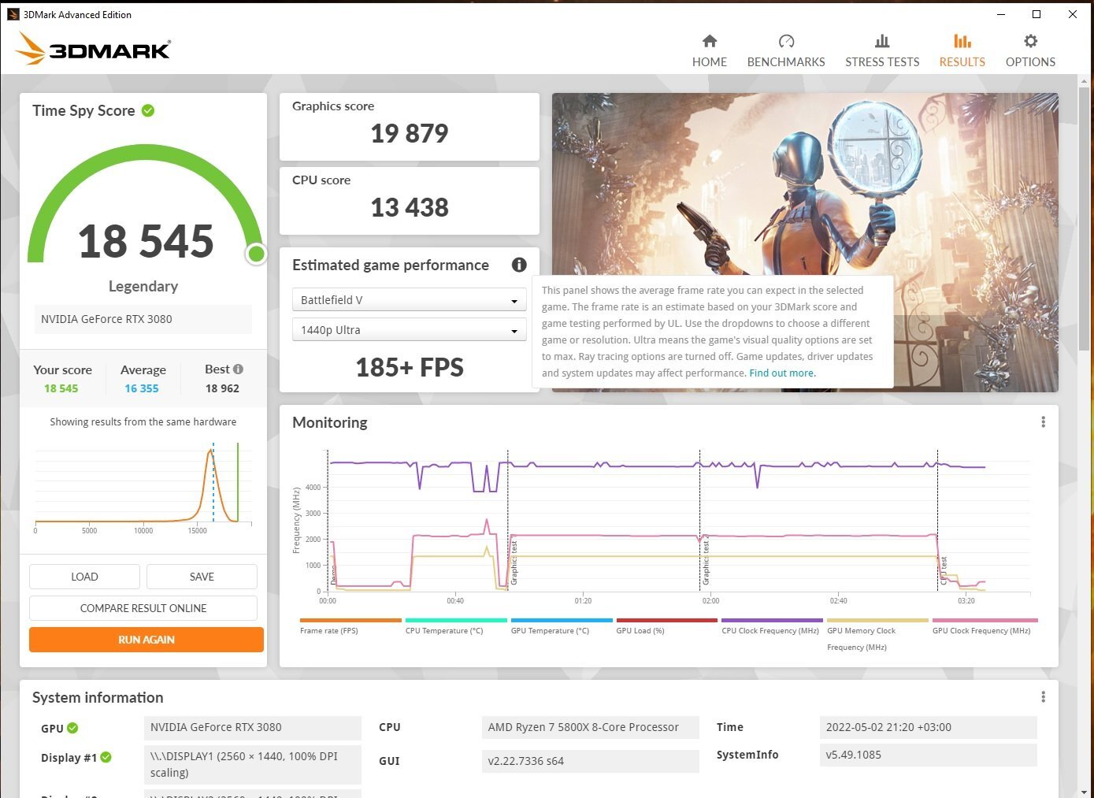Open the Stress Tests section
This screenshot has width=1094, height=798.
click(882, 51)
